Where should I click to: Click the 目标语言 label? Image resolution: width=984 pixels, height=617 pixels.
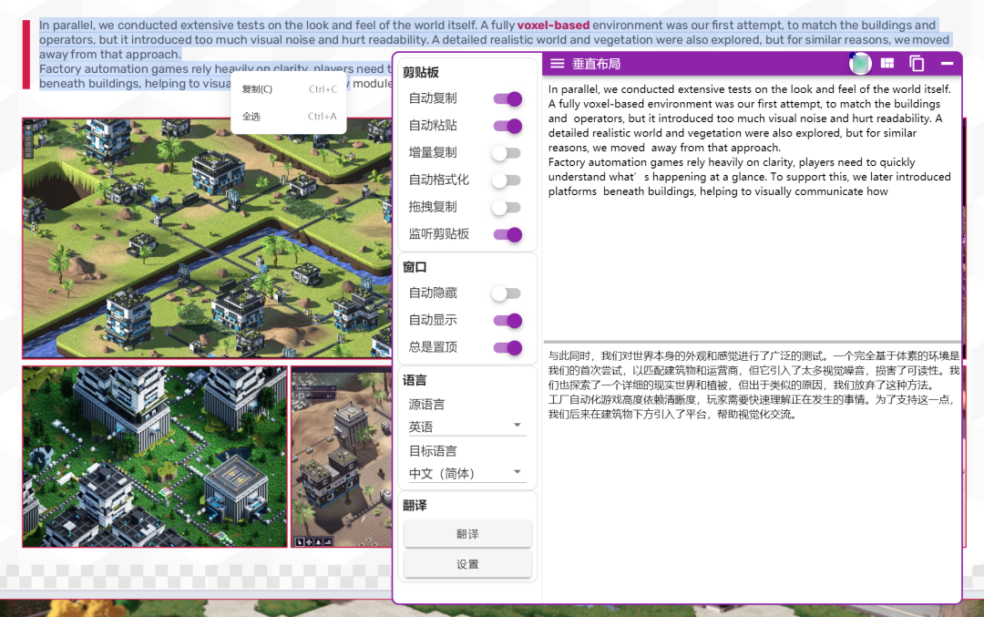[x=433, y=450]
